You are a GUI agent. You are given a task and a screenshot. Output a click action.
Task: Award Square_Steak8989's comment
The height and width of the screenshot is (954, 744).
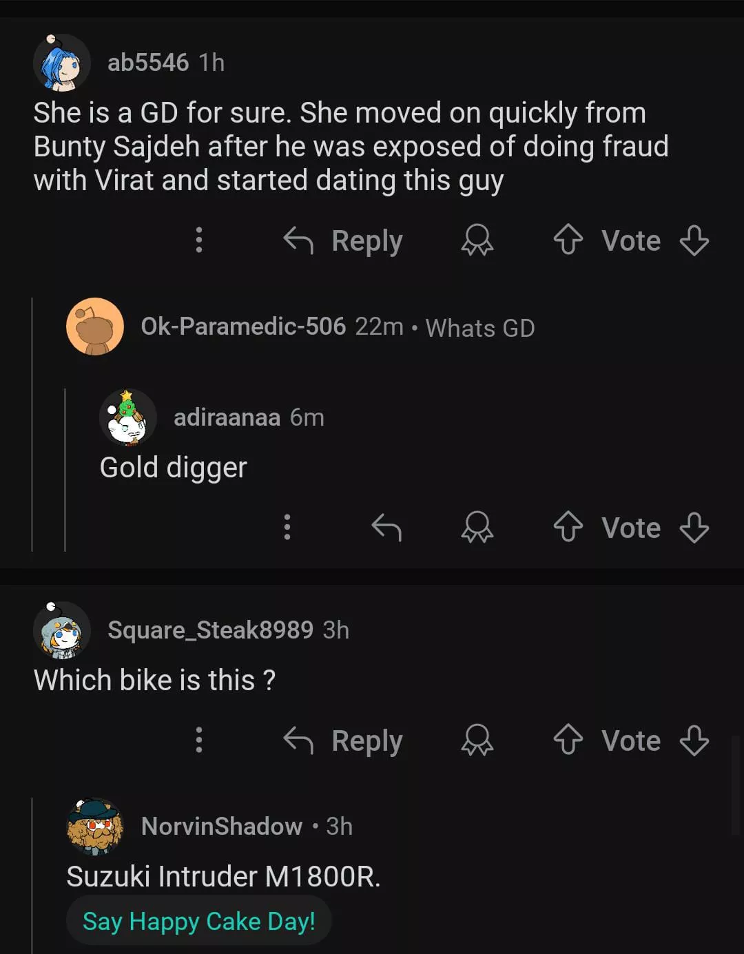(x=477, y=740)
